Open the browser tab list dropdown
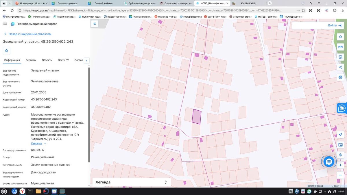This screenshot has height=195, width=347. coord(10,3)
